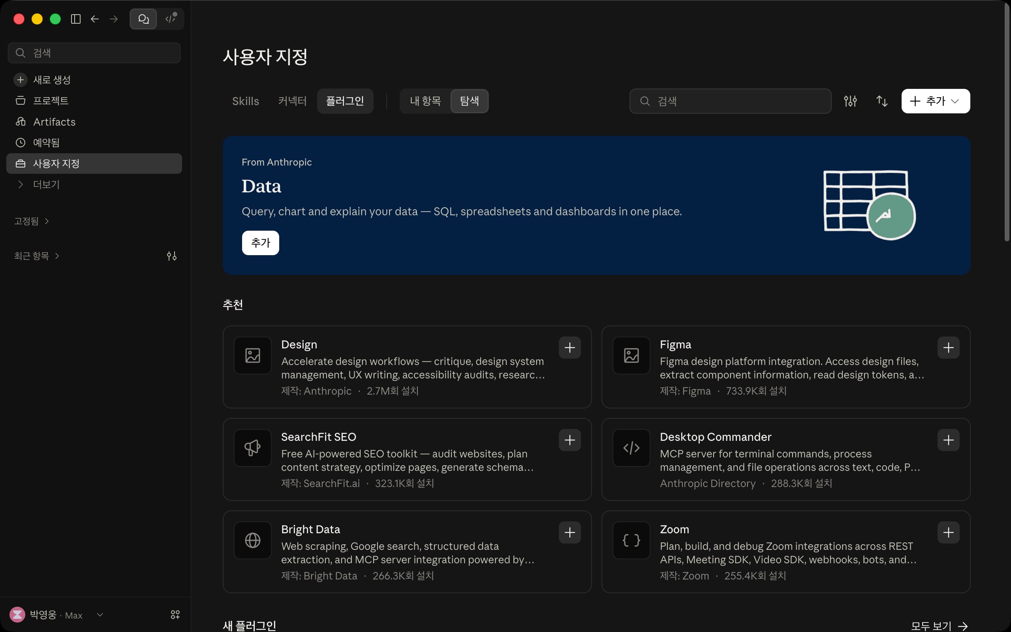Screen dimensions: 1011x632
Task: Click the plugin search field
Action: (x=730, y=101)
